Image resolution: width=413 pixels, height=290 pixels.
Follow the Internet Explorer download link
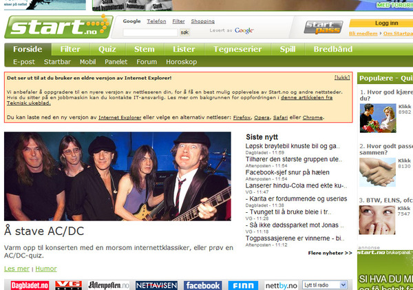(120, 118)
